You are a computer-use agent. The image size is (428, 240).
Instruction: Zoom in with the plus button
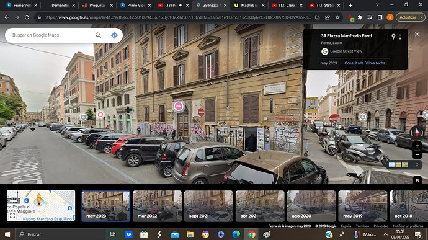tap(417, 146)
